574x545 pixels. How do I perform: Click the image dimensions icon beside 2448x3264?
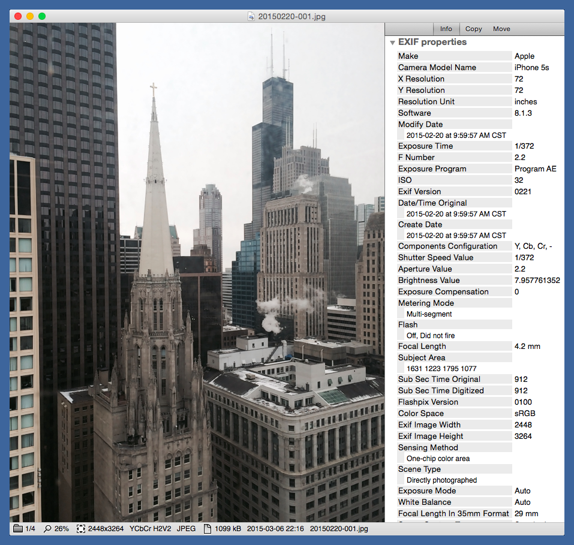click(x=81, y=529)
